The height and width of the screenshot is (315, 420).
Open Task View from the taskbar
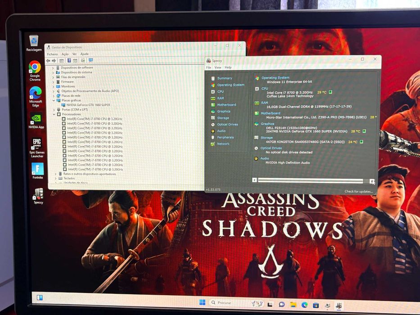pyautogui.click(x=270, y=304)
